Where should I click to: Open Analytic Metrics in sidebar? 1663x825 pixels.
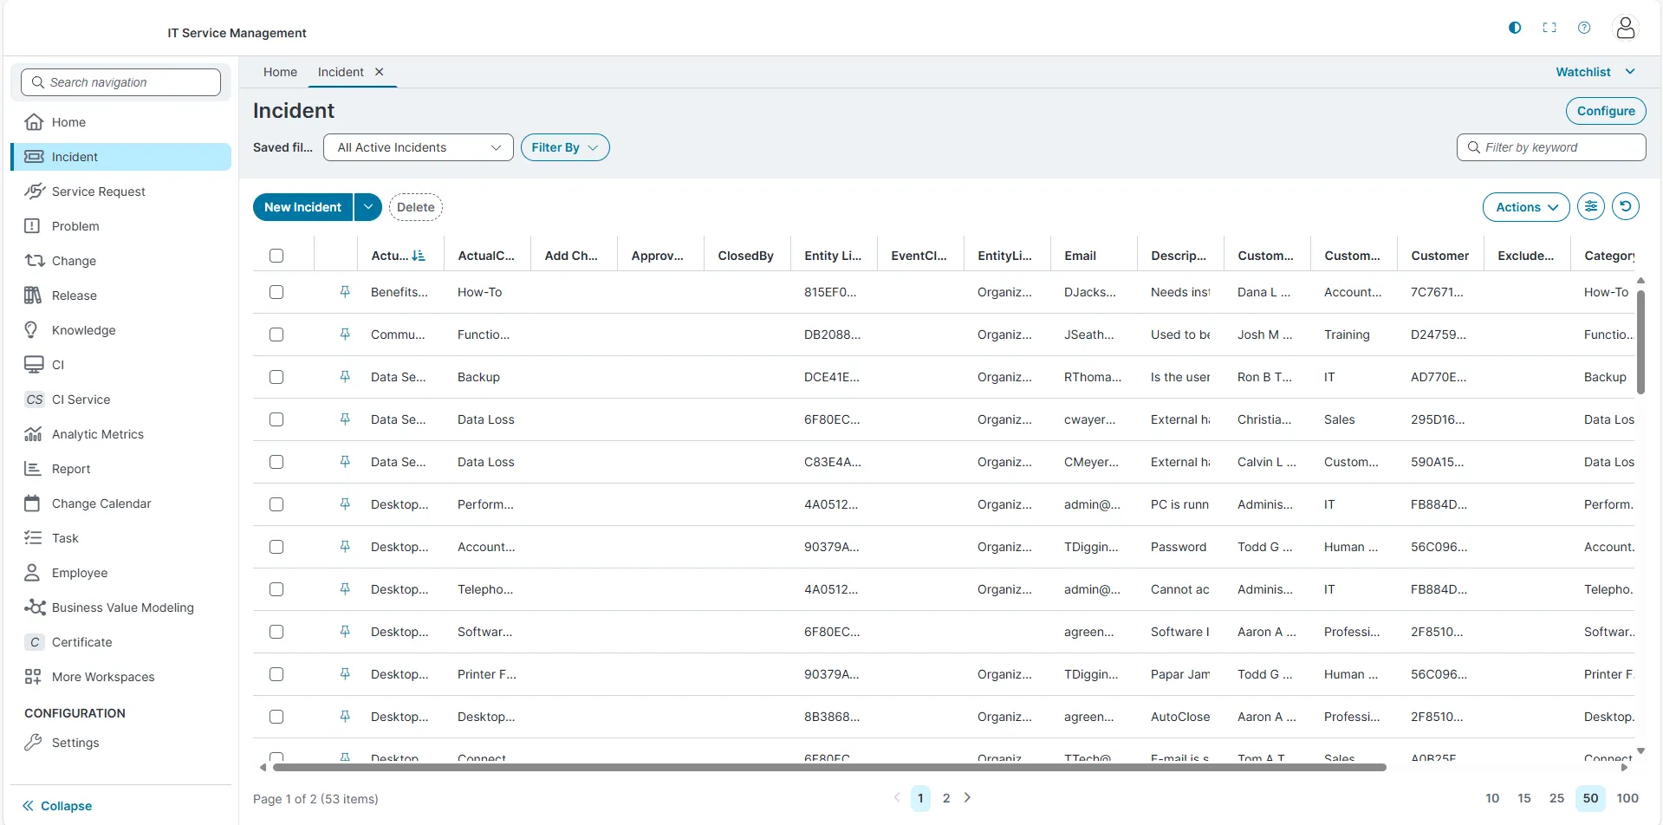121,434
